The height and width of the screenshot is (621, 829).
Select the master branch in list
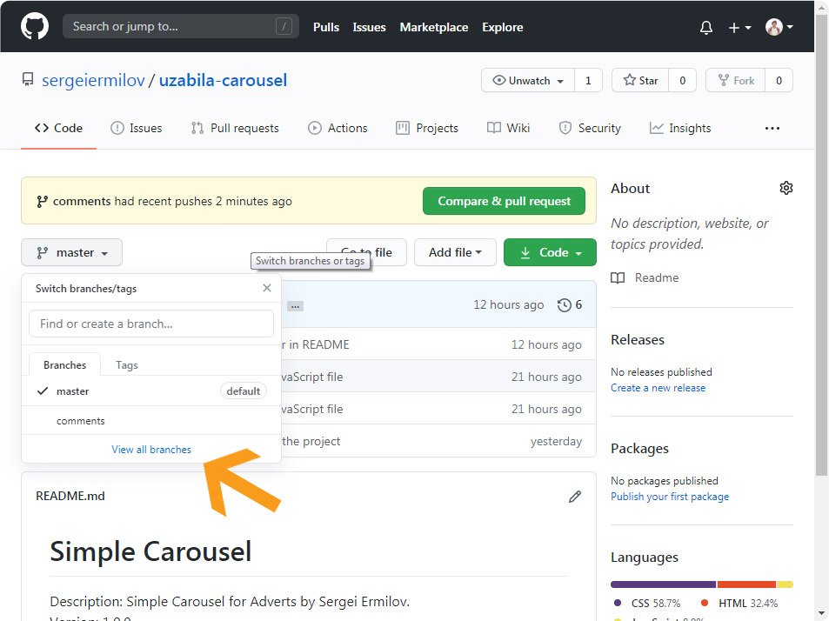click(73, 391)
